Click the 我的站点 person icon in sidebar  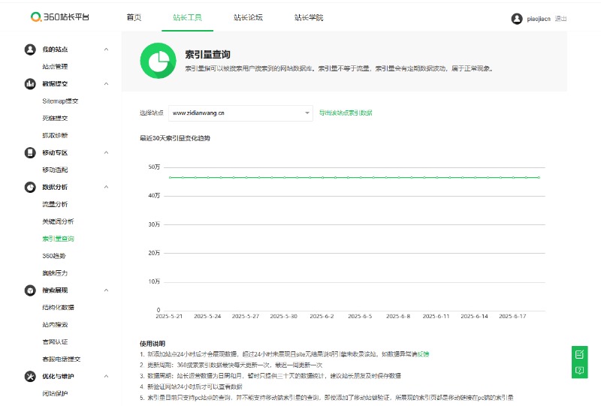[30, 50]
